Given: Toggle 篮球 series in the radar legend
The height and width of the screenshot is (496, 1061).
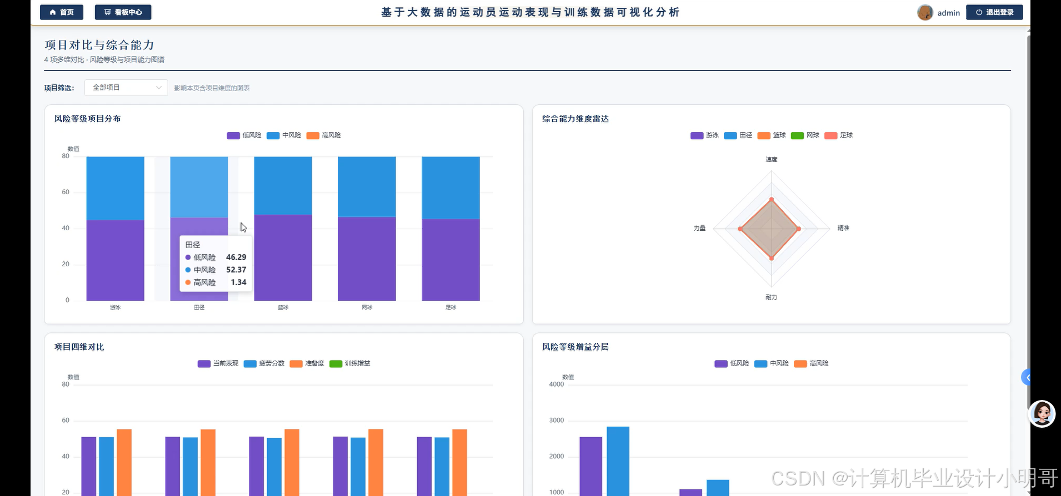Looking at the screenshot, I should [x=772, y=135].
